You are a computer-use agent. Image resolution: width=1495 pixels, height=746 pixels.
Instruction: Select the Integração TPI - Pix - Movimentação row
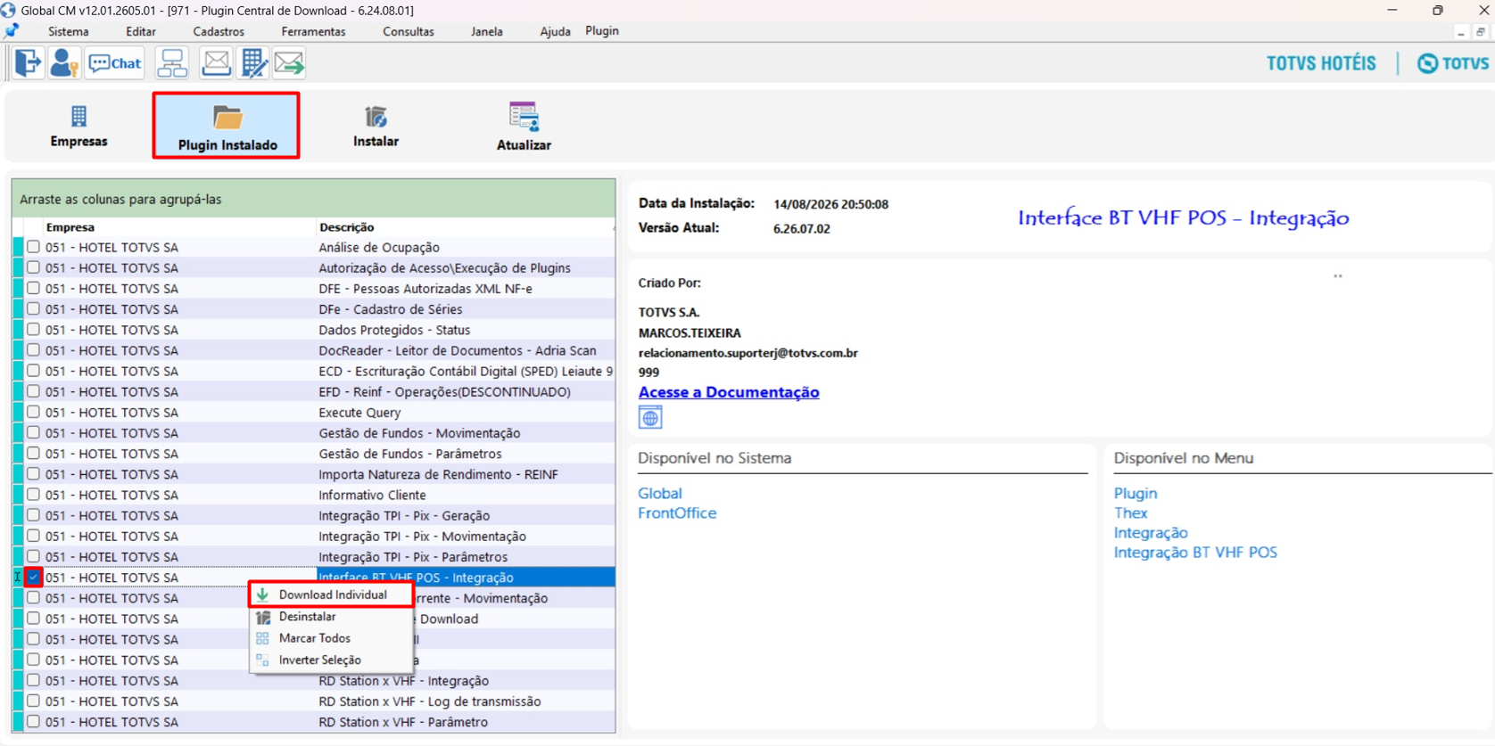314,536
